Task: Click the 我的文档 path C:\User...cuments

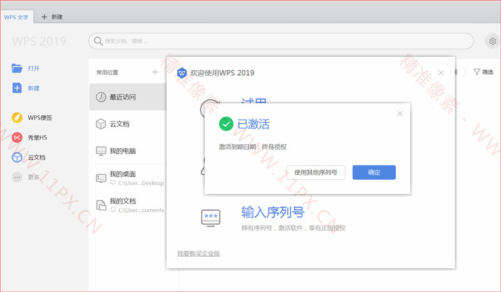Action: pos(142,210)
